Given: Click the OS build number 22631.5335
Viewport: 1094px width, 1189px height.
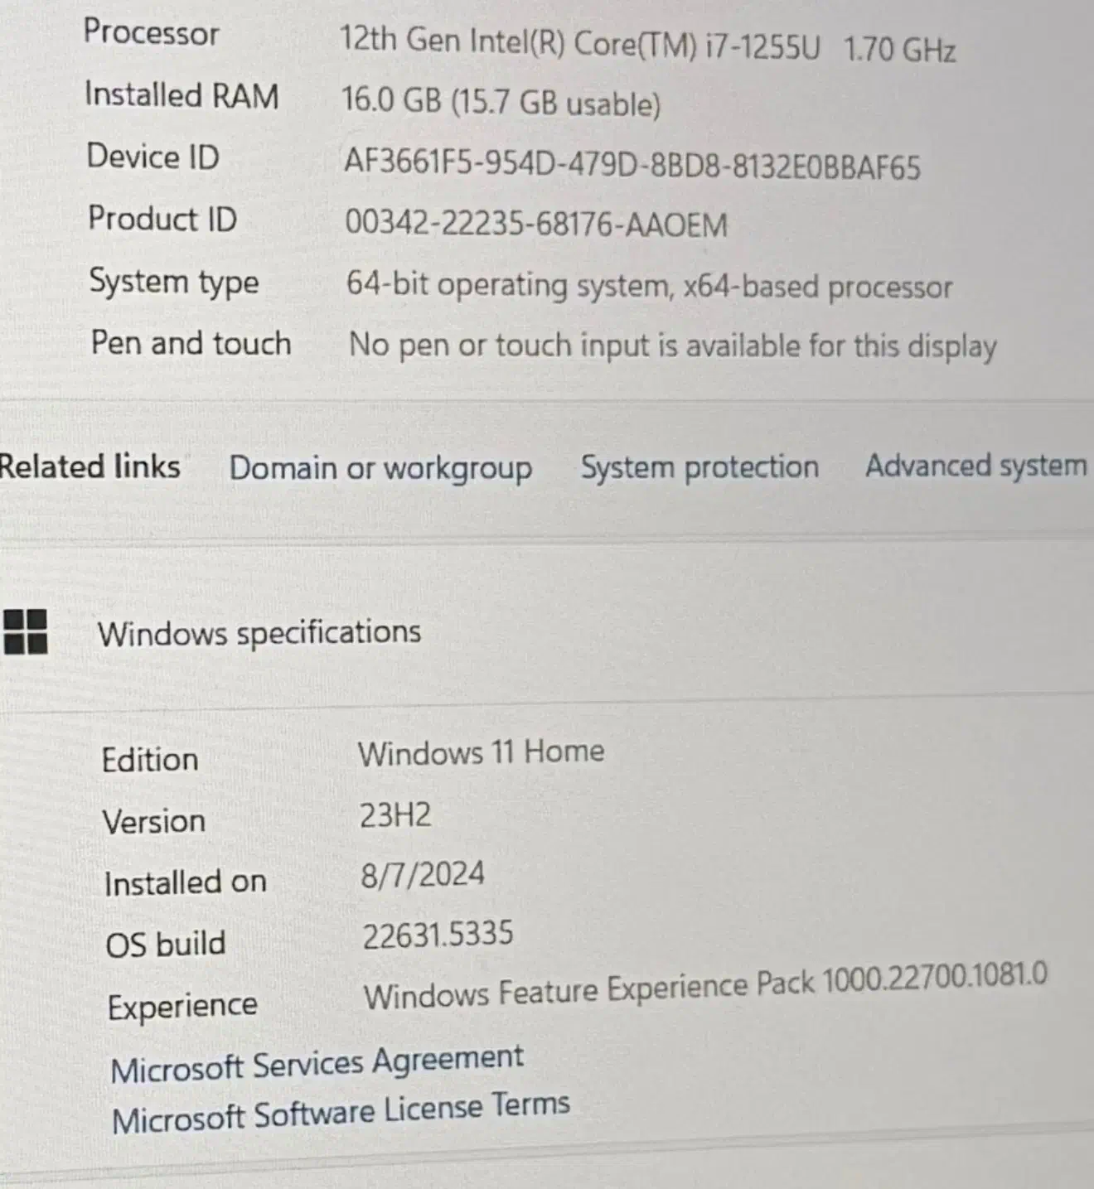Looking at the screenshot, I should tap(438, 935).
